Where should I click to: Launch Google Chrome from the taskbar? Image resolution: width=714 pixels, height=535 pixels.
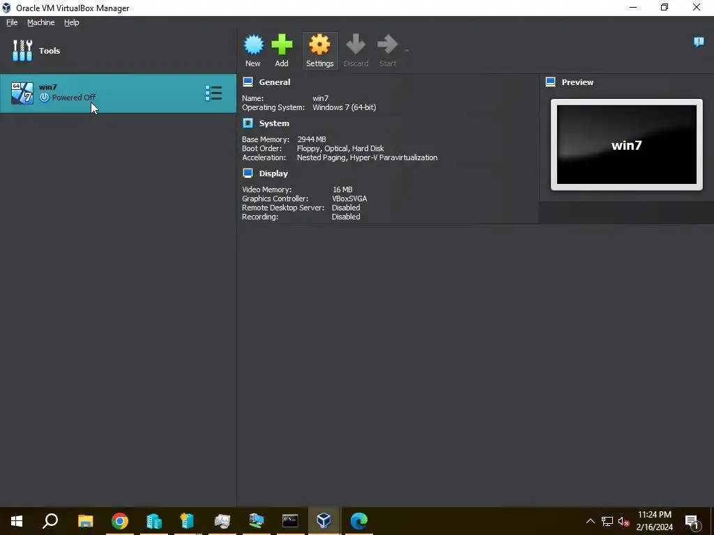(x=120, y=521)
